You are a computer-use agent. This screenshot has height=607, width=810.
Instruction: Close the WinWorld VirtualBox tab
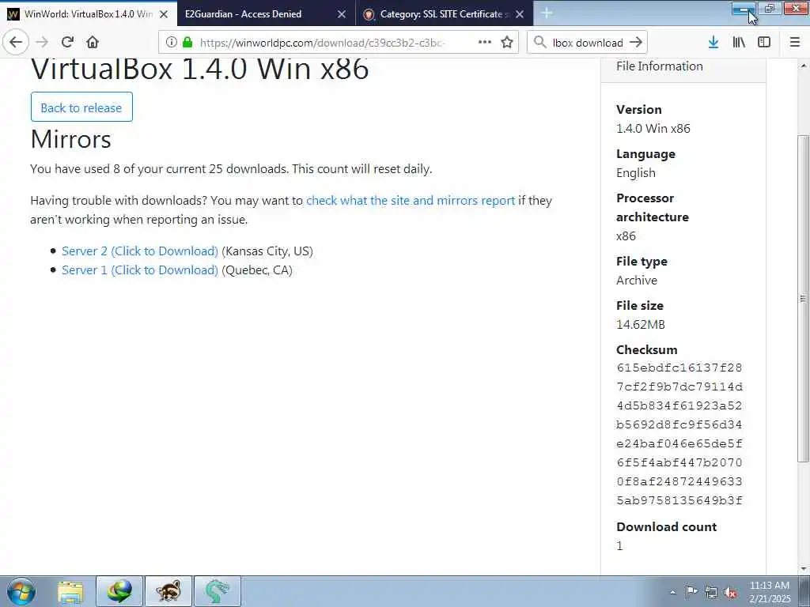pyautogui.click(x=164, y=14)
